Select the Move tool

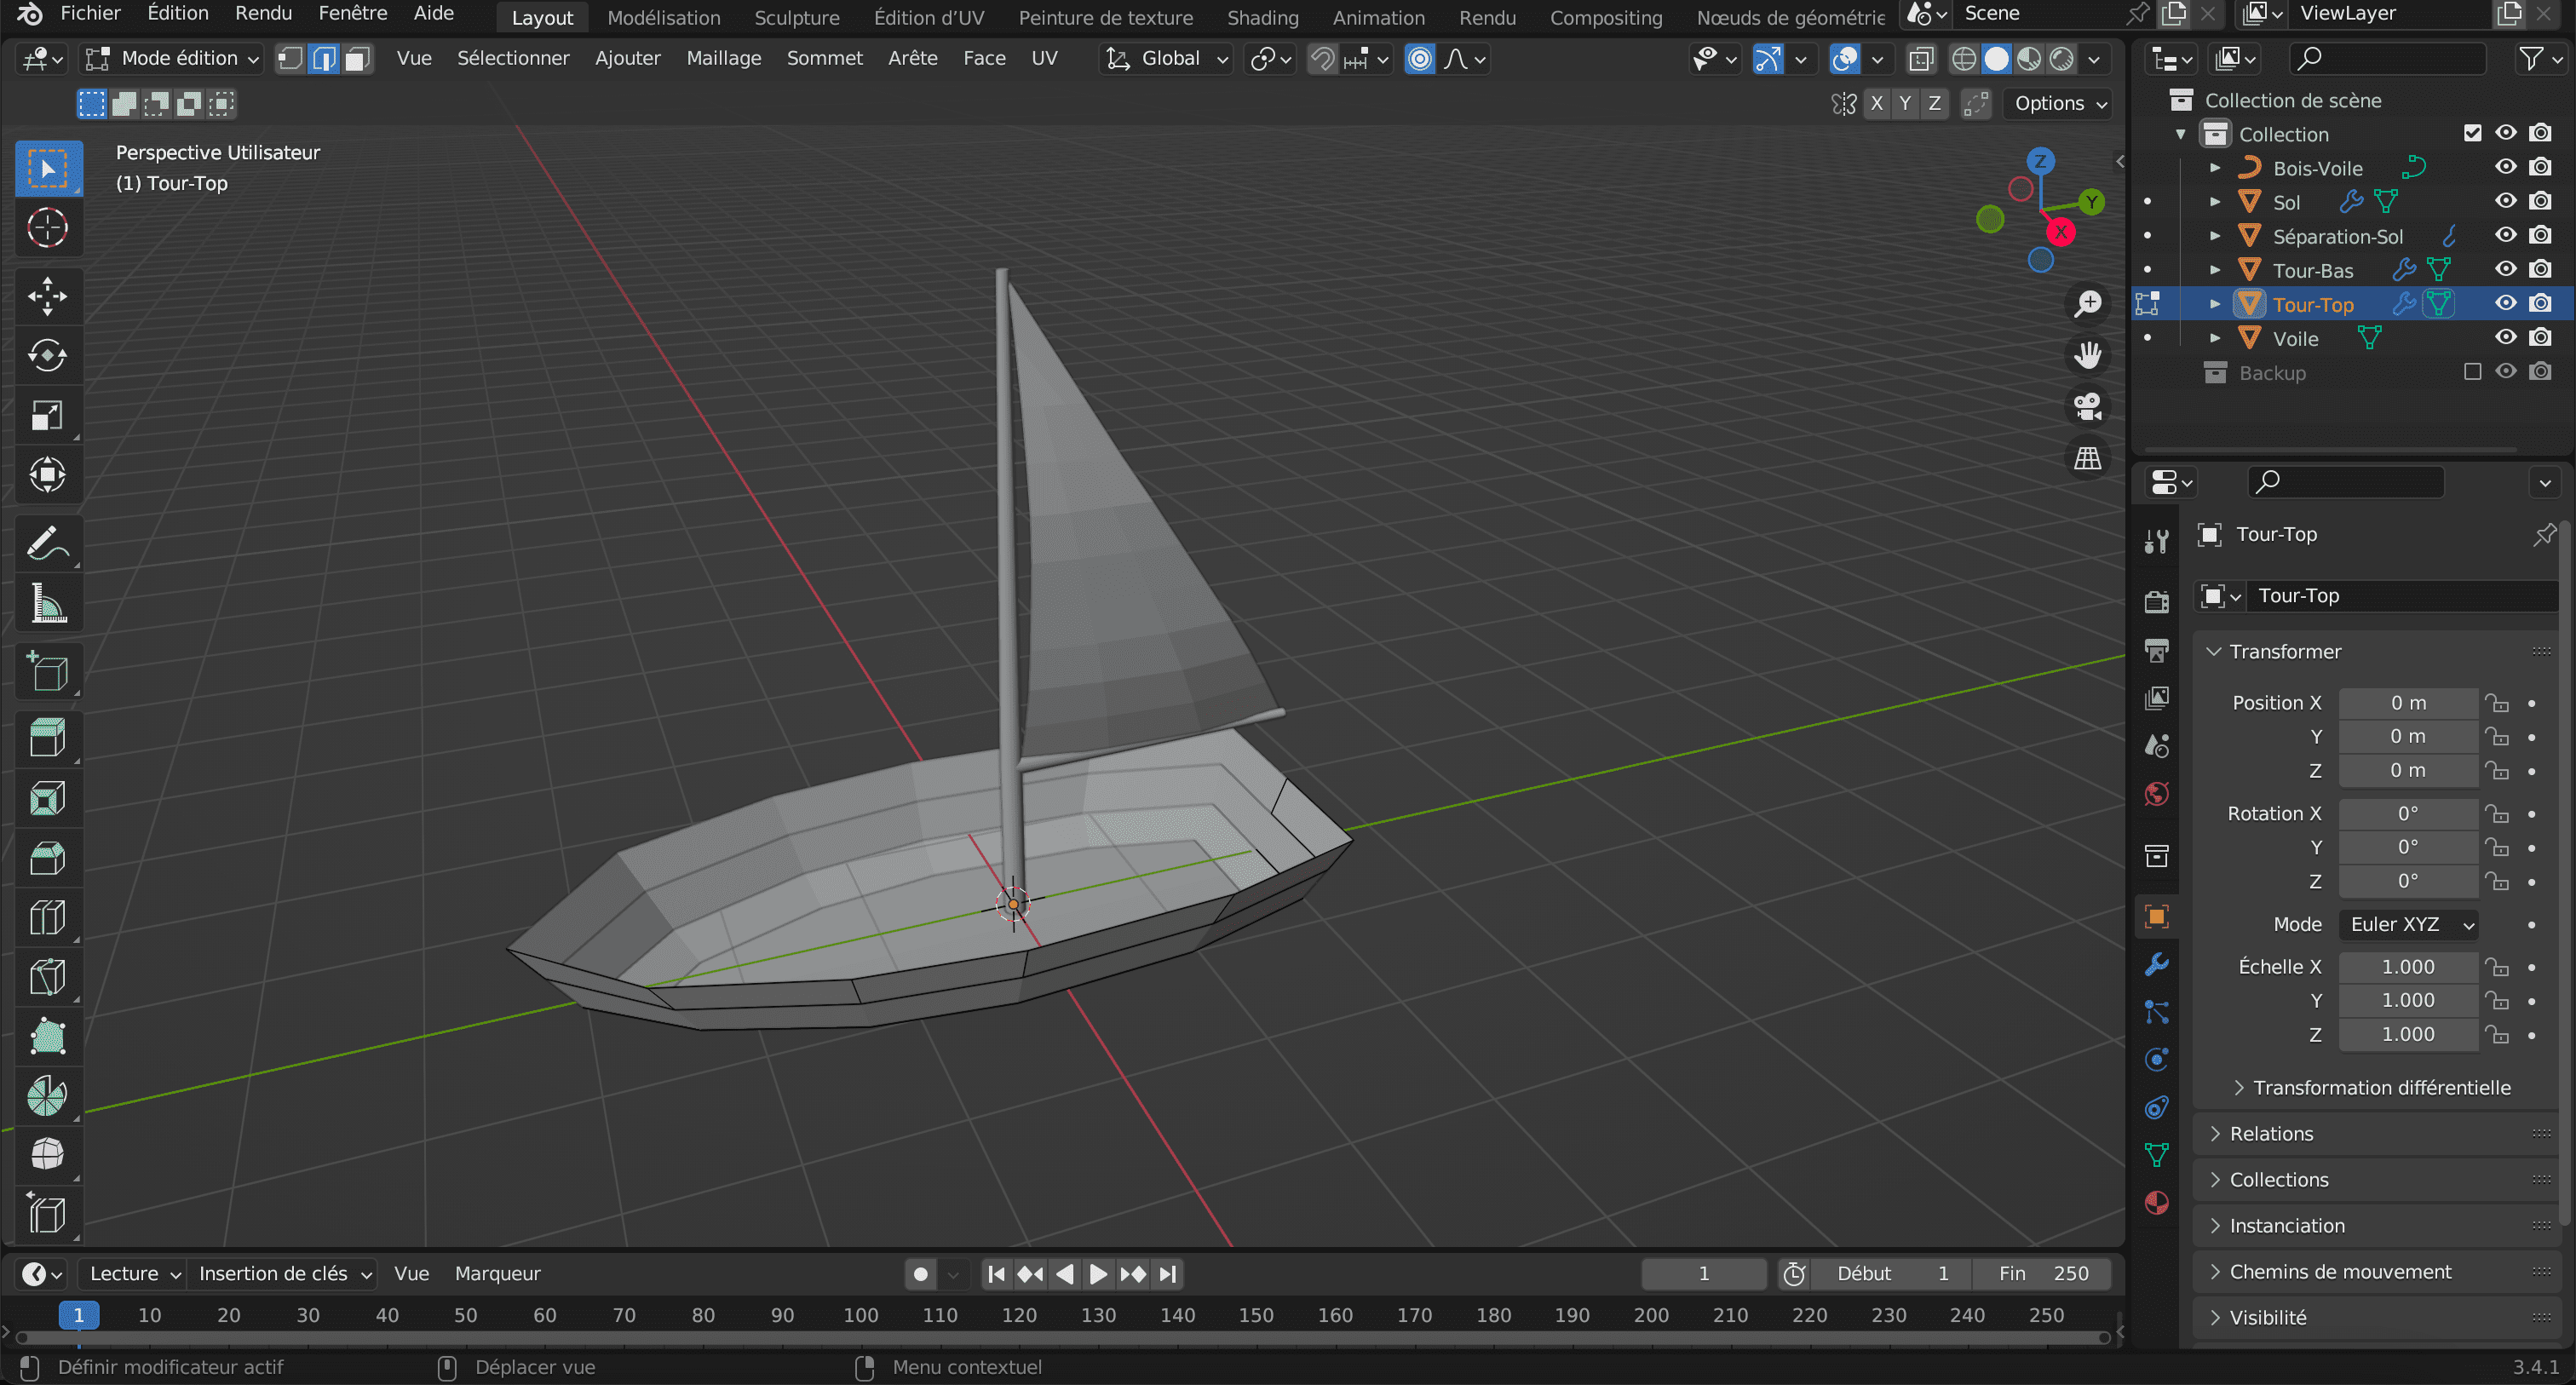[48, 296]
